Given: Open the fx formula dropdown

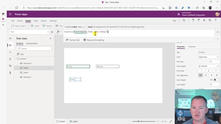Looking at the screenshot, I should click(x=59, y=32).
